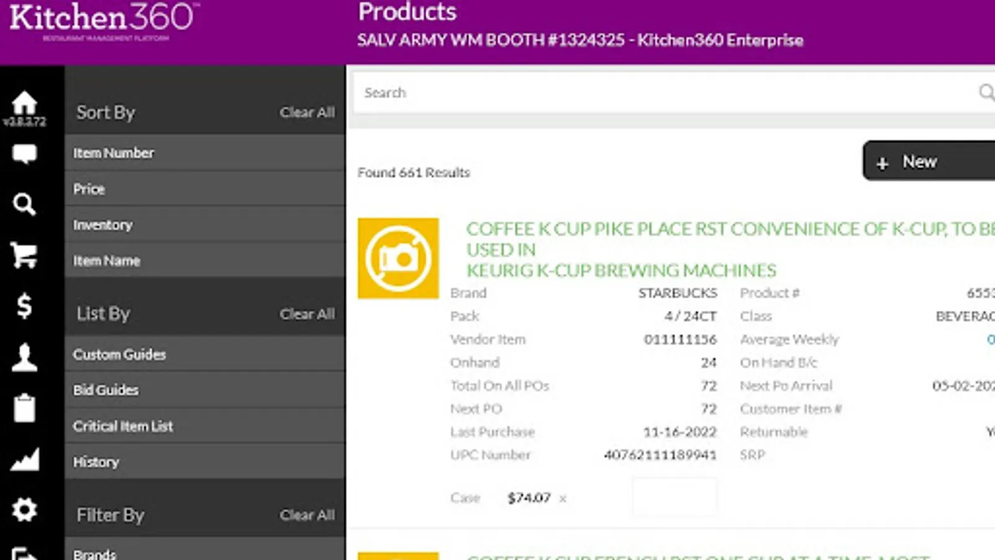The height and width of the screenshot is (560, 995).
Task: Click the coffee K-cup no-photo thumbnail
Action: tap(398, 258)
